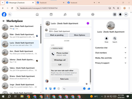
Task: Click Mark as pending button
Action: (57, 35)
